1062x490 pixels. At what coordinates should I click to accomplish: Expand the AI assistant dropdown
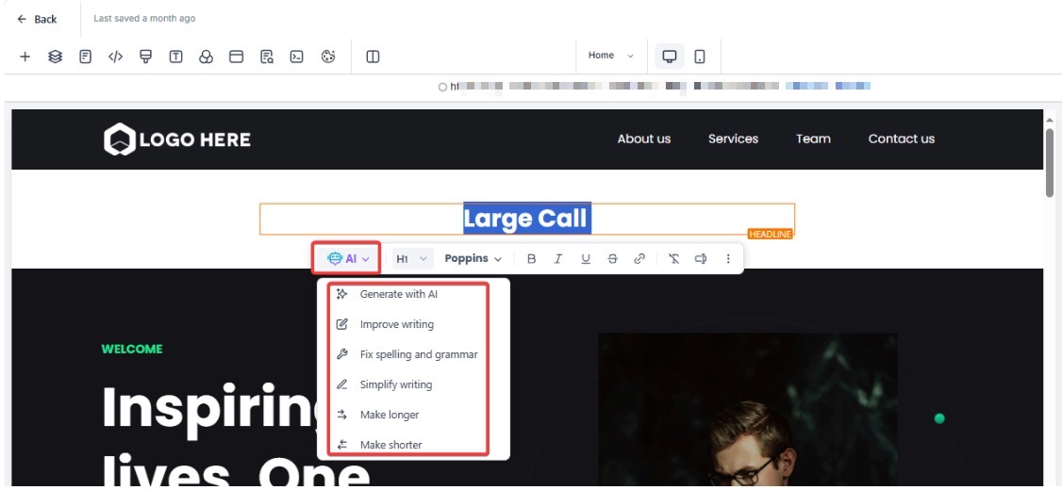[348, 258]
